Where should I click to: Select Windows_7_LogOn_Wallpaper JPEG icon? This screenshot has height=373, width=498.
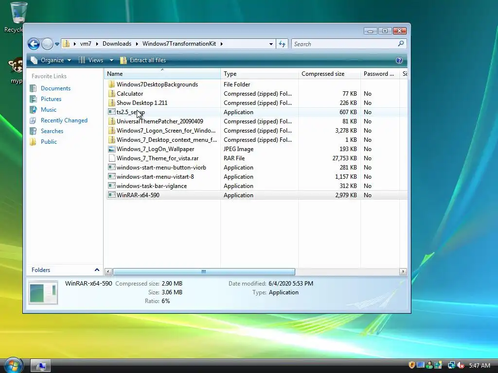point(111,149)
